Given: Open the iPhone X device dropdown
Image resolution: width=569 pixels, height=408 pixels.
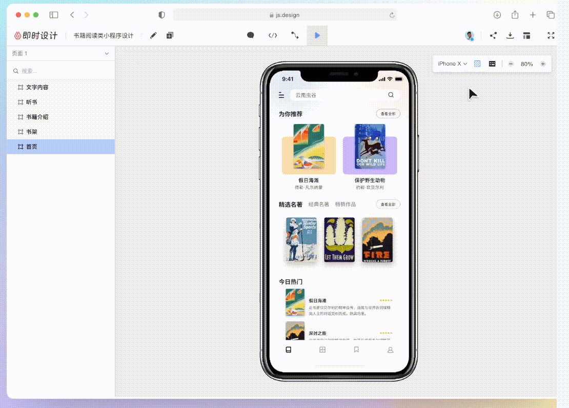Looking at the screenshot, I should 452,64.
